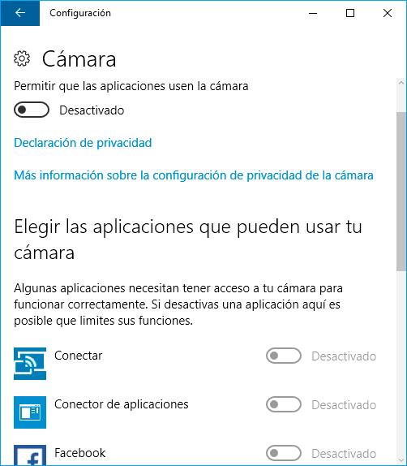The width and height of the screenshot is (407, 466).
Task: Go back with the arrow button
Action: click(x=20, y=13)
